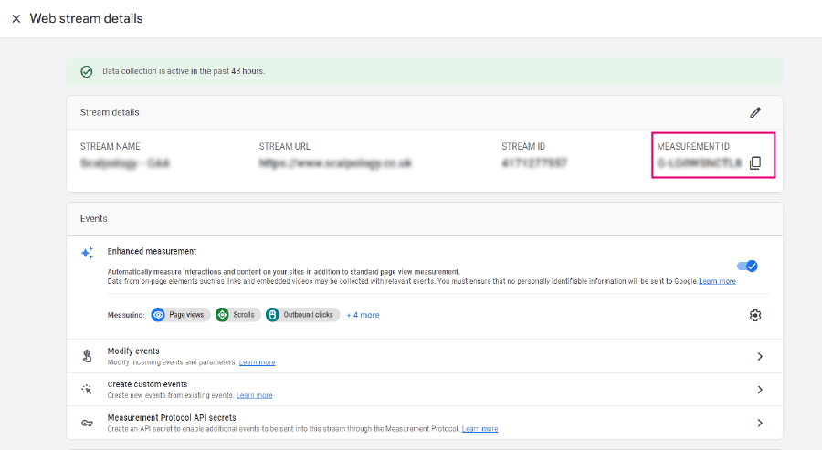Click the Create custom events cursor icon
The height and width of the screenshot is (450, 822).
pos(87,389)
